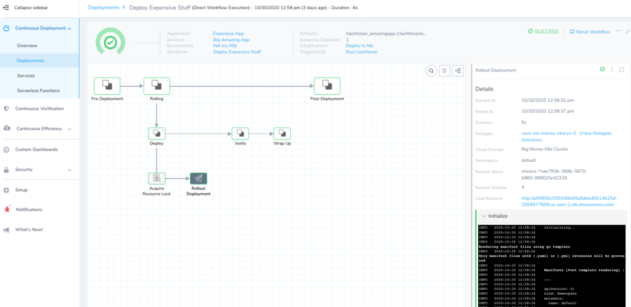The height and width of the screenshot is (307, 631).
Task: Expand the Continuous Efficiency chevron
Action: (70, 129)
